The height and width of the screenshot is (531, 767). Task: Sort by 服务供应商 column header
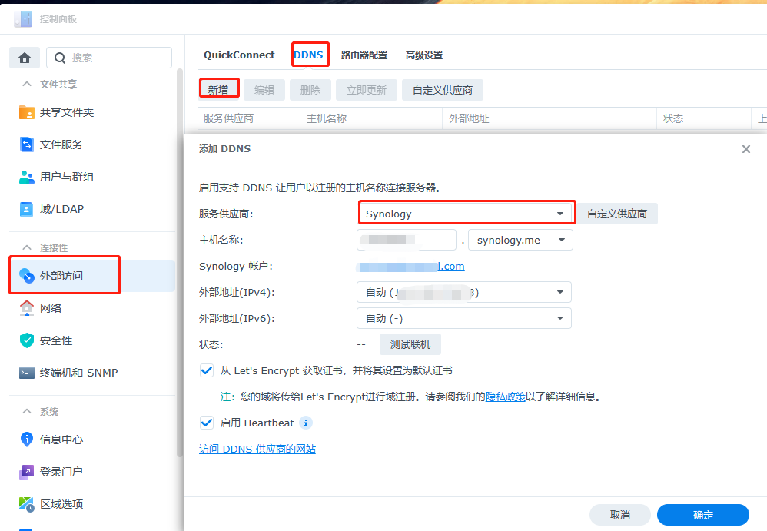point(249,118)
